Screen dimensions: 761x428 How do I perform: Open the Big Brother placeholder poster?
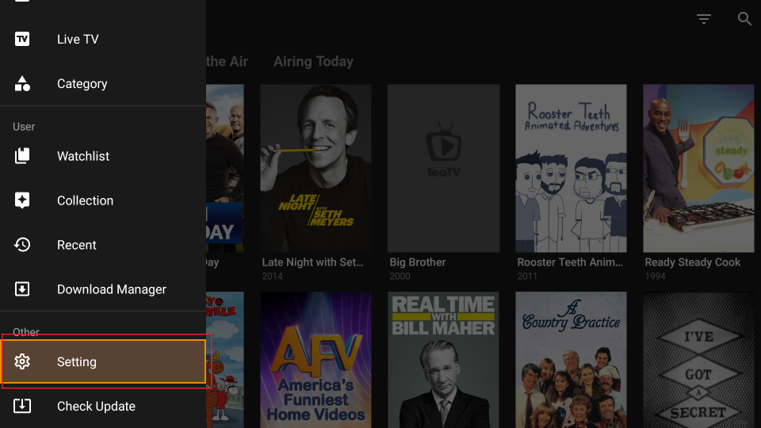(444, 168)
